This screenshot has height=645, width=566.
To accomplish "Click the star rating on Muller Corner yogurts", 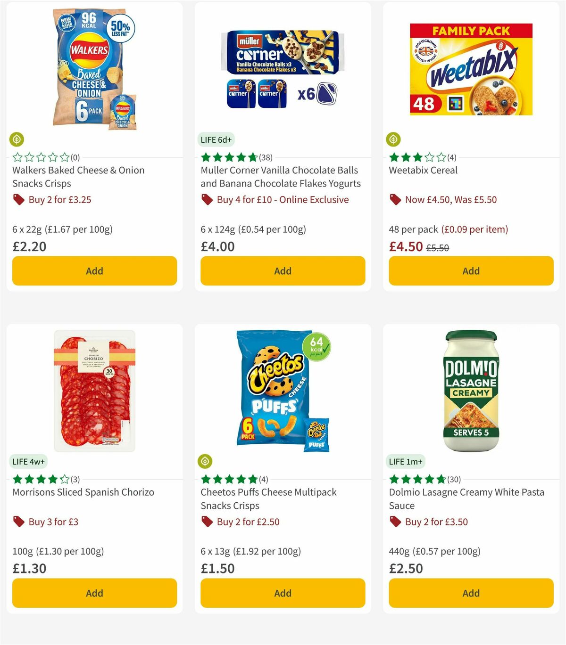I will click(228, 157).
